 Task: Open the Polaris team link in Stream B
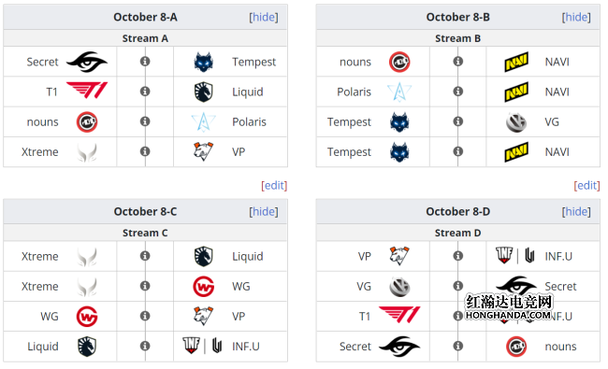[x=354, y=92]
